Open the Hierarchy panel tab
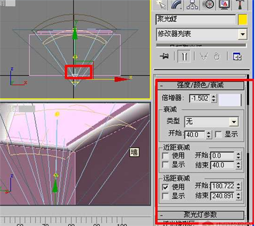The height and width of the screenshot is (226, 255). coord(192,5)
